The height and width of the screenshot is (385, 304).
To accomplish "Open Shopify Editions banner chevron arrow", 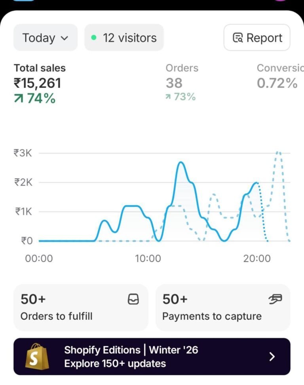I will tap(272, 357).
